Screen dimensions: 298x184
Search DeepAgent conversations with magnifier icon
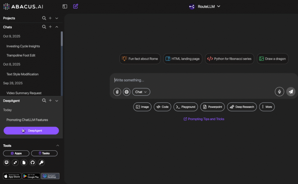coord(44,101)
